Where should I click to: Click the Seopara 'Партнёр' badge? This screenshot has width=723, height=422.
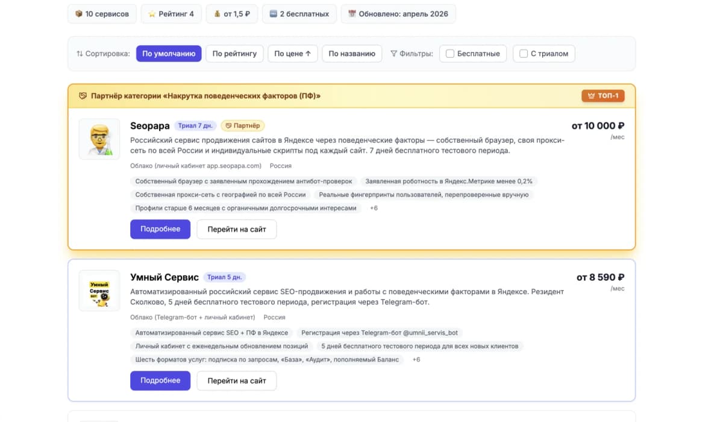point(243,126)
